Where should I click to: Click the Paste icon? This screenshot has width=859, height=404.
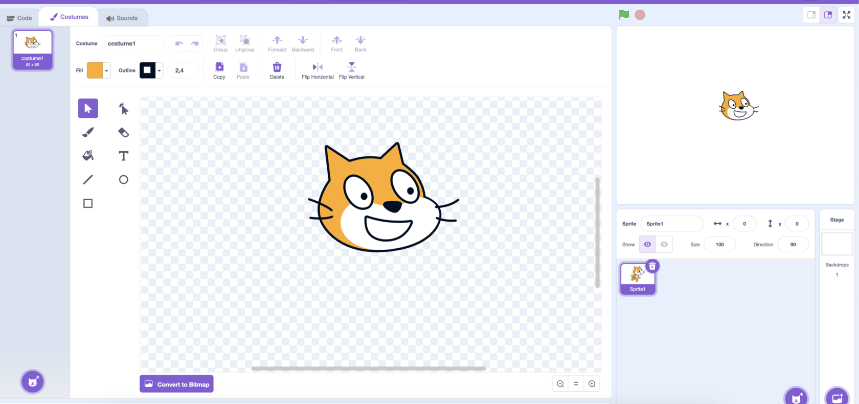tap(243, 70)
